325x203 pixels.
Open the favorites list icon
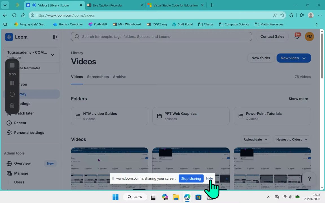pos(302,15)
